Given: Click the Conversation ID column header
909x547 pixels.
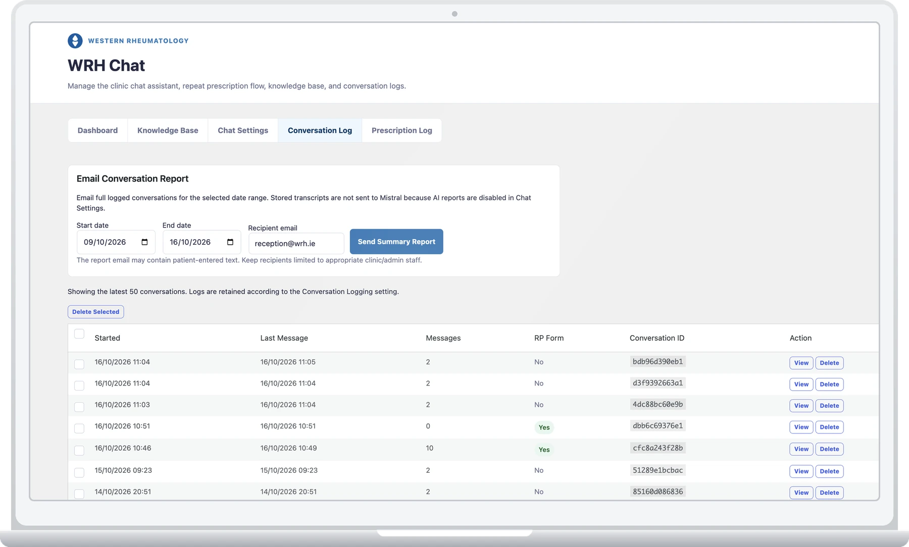Looking at the screenshot, I should click(x=657, y=338).
